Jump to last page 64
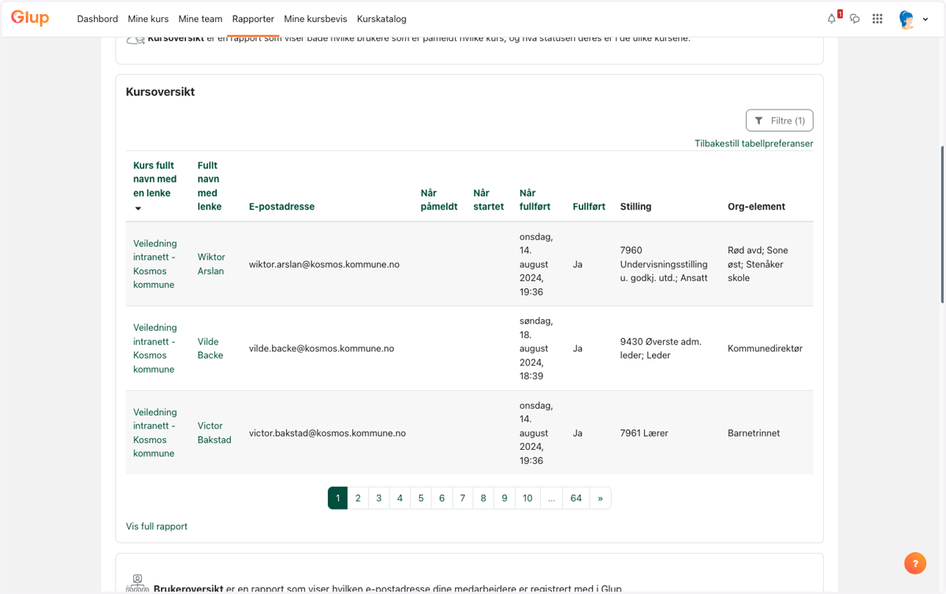This screenshot has height=594, width=946. pyautogui.click(x=576, y=498)
